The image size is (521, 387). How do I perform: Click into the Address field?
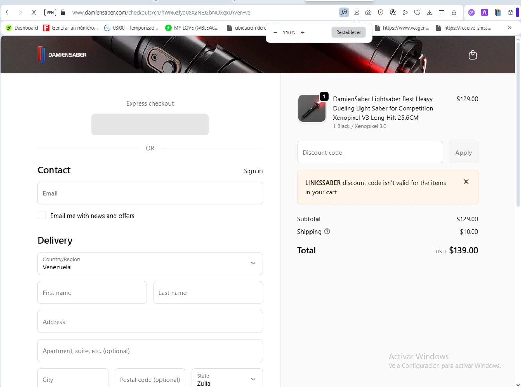click(150, 321)
